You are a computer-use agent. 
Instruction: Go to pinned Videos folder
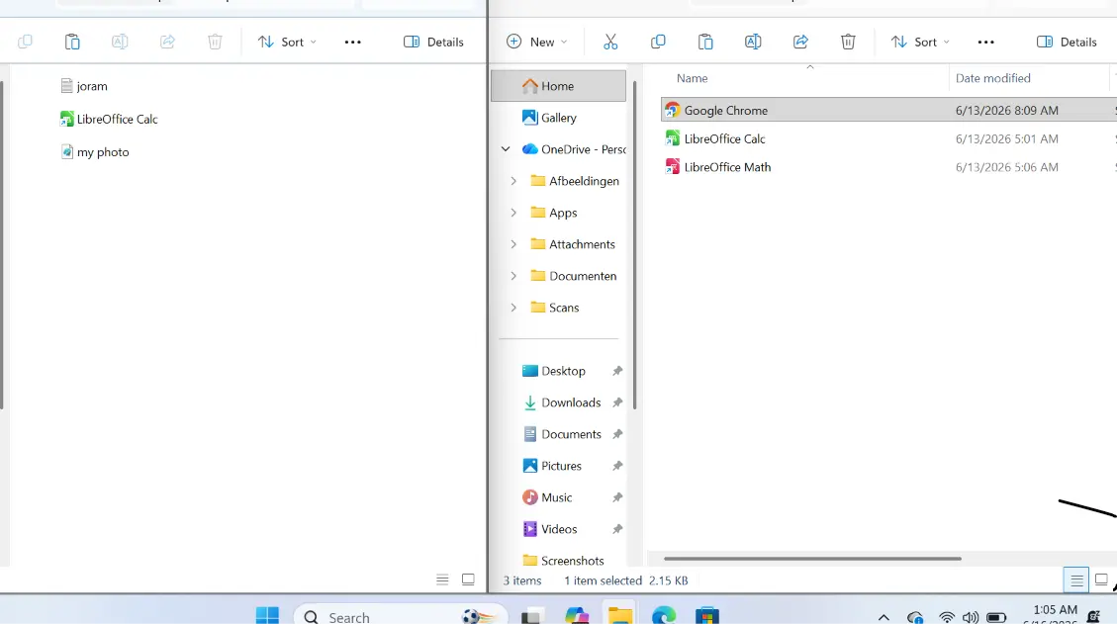point(549,529)
